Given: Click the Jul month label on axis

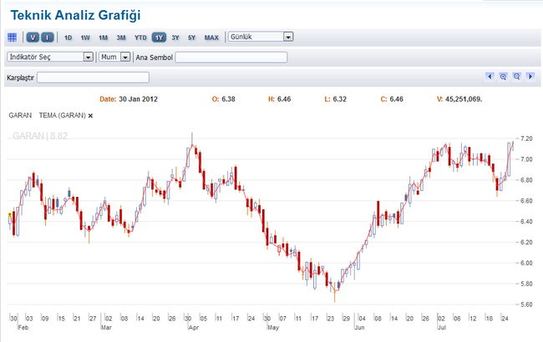Looking at the screenshot, I should click(442, 328).
